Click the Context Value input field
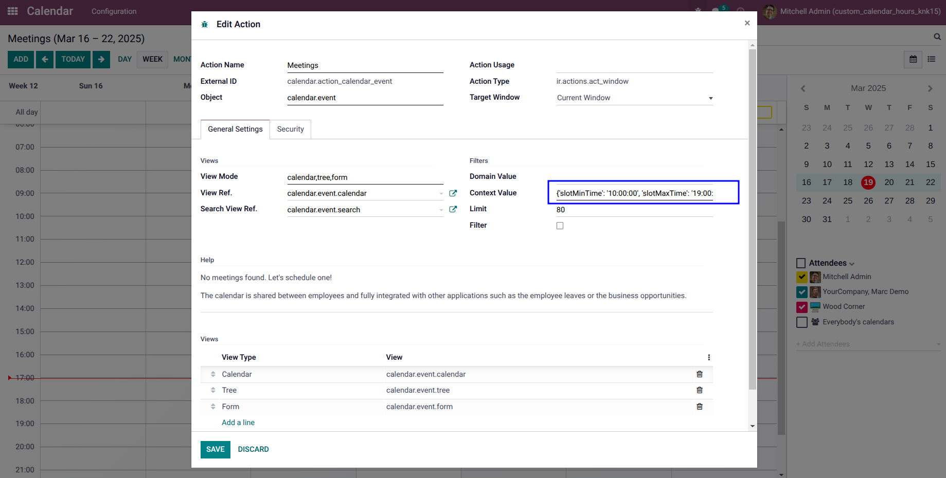Viewport: 946px width, 478px height. pos(635,193)
